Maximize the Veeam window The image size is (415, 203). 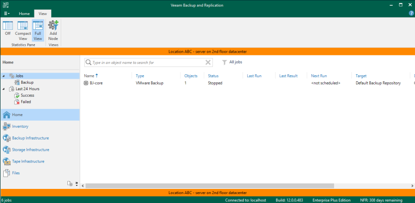point(401,5)
